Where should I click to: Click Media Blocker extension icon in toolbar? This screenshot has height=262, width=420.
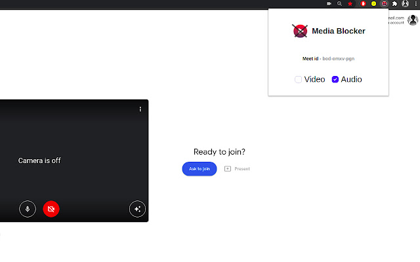(384, 4)
